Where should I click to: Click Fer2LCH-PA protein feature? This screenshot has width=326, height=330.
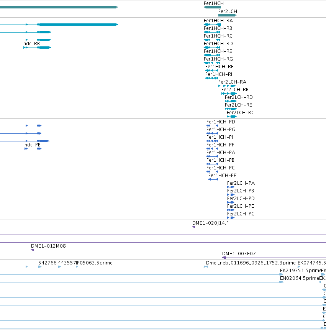coord(231,187)
